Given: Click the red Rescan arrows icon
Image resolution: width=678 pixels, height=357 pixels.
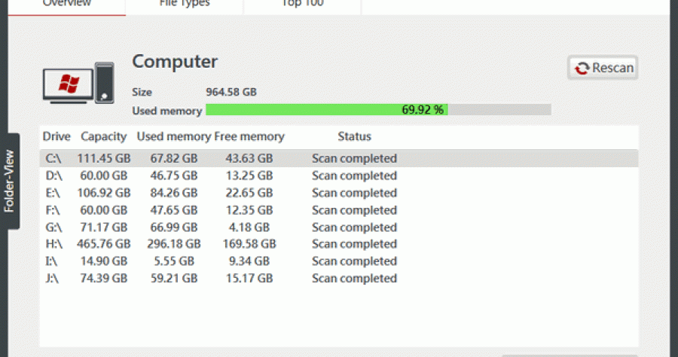Looking at the screenshot, I should click(582, 69).
